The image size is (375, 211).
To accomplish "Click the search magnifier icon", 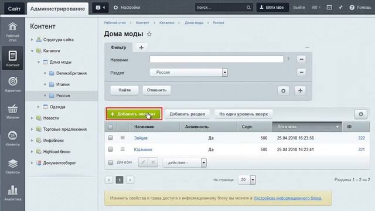I will pos(248,8).
